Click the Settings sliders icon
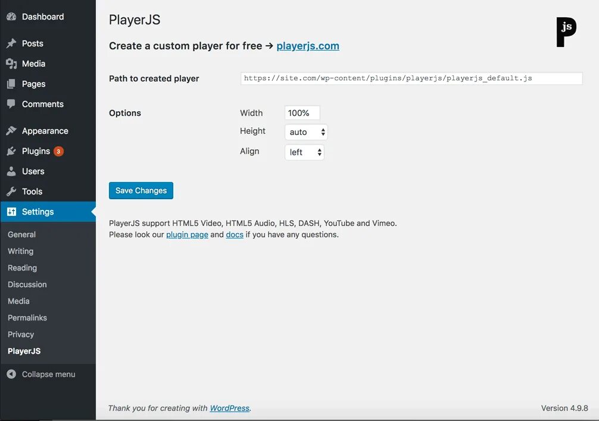 click(x=11, y=212)
